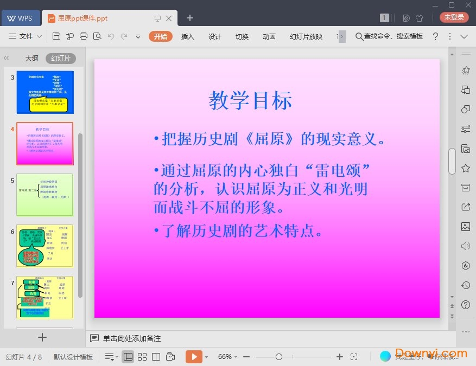The width and height of the screenshot is (476, 366).
Task: Expand the 文件 dropdown chevron
Action: click(40, 36)
